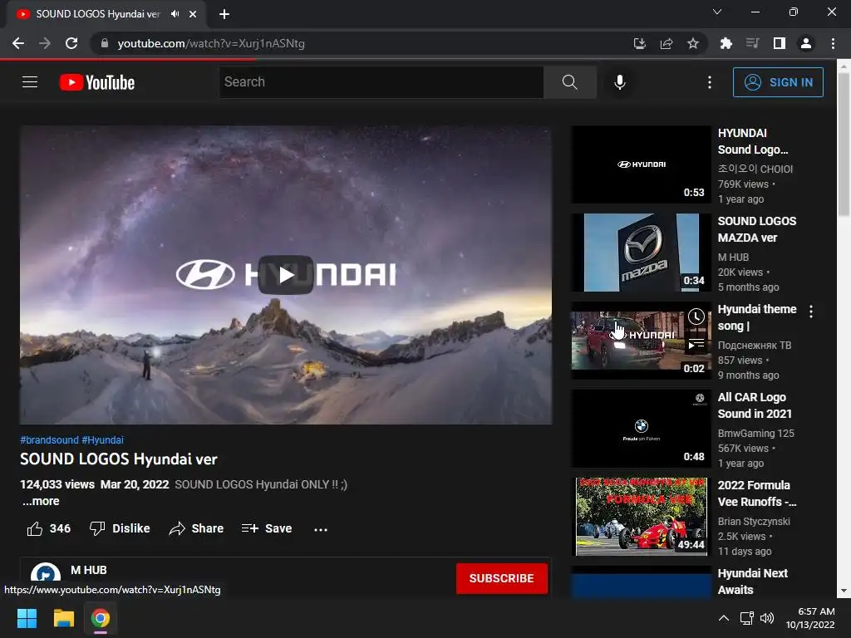Start voice search with microphone icon
This screenshot has height=638, width=851.
click(620, 82)
